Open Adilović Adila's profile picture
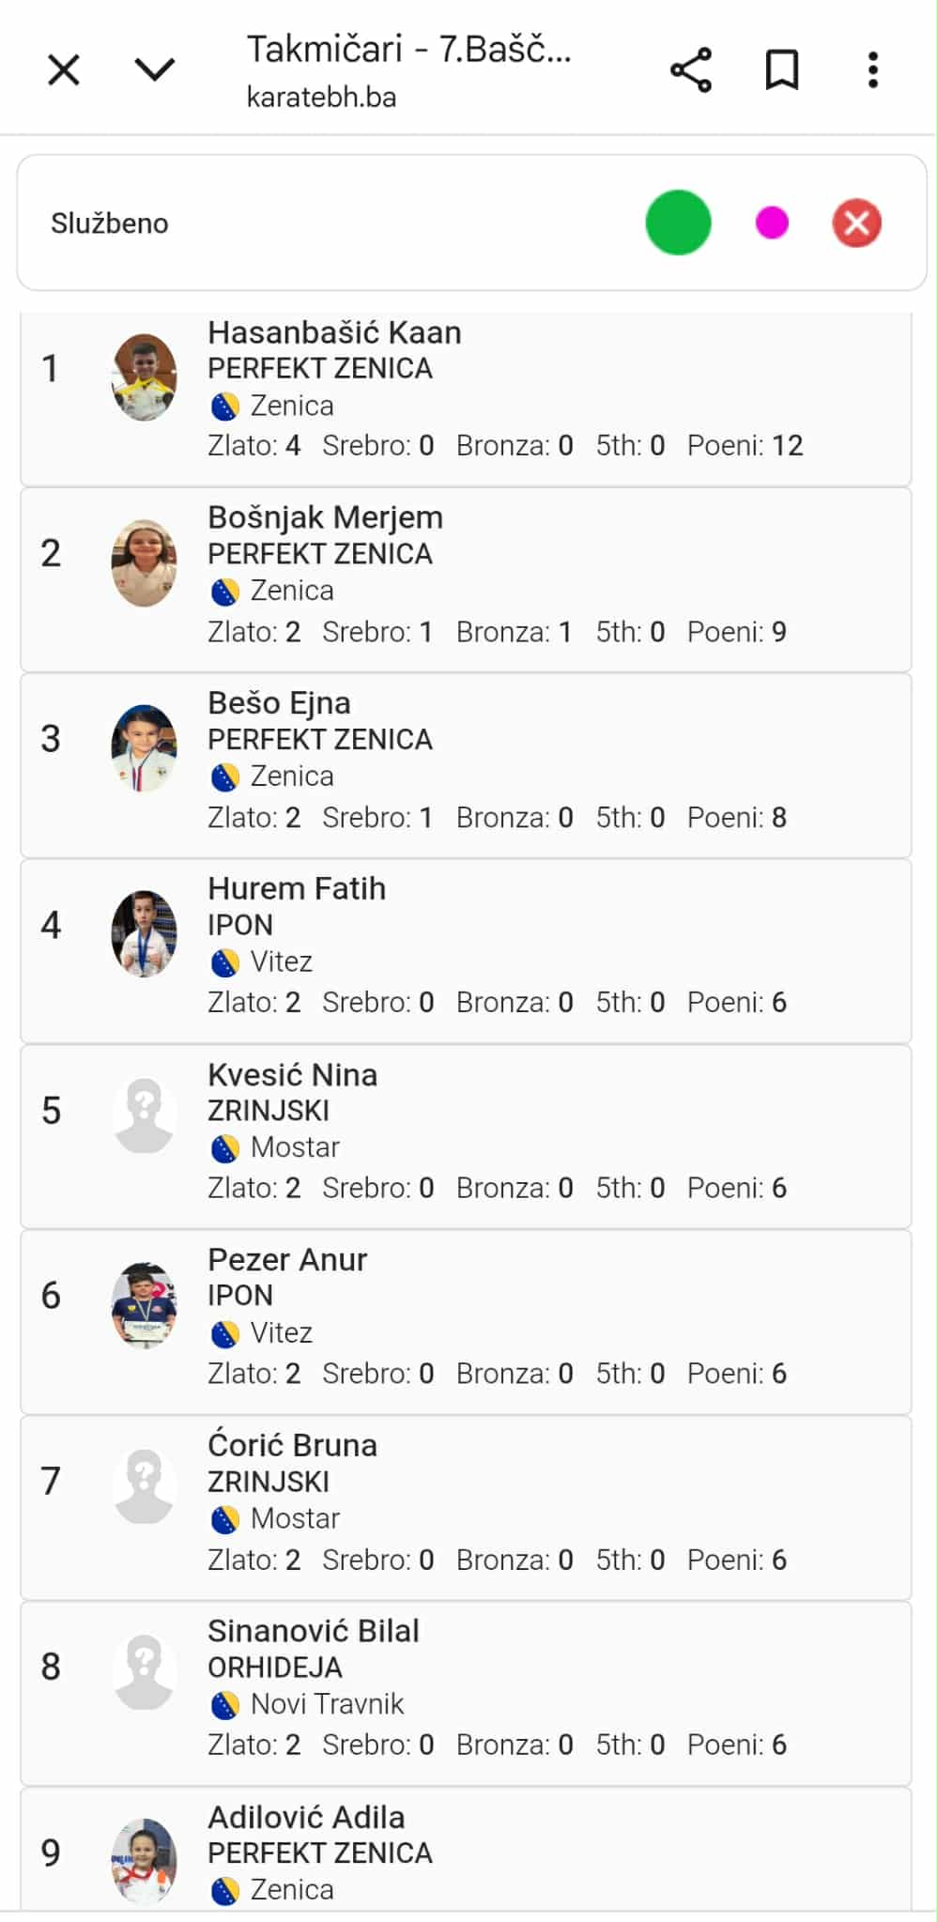The height and width of the screenshot is (1922, 937). click(x=144, y=1861)
